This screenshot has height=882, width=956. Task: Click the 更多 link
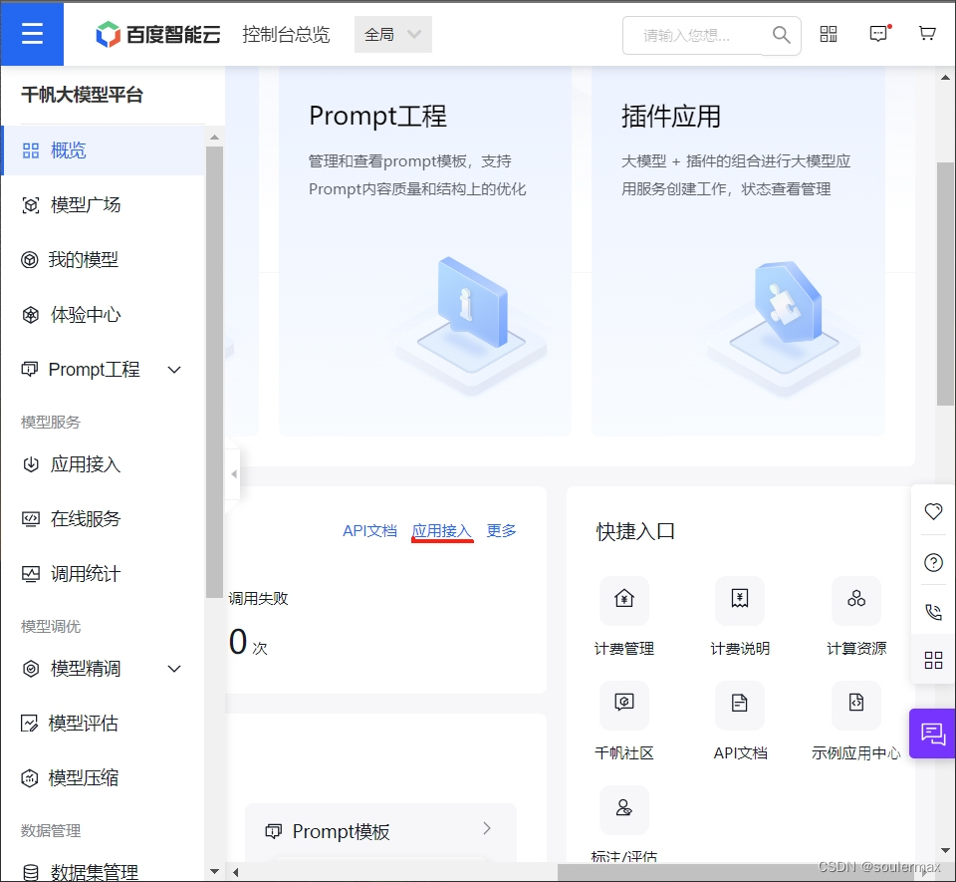[501, 531]
